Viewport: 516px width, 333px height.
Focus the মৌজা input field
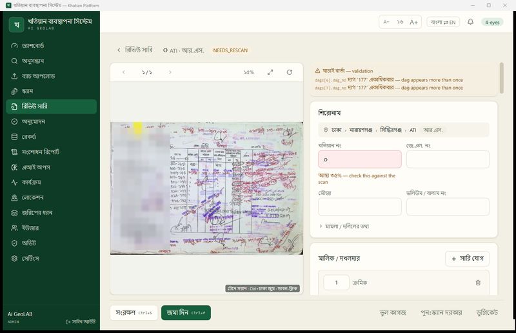click(x=360, y=207)
